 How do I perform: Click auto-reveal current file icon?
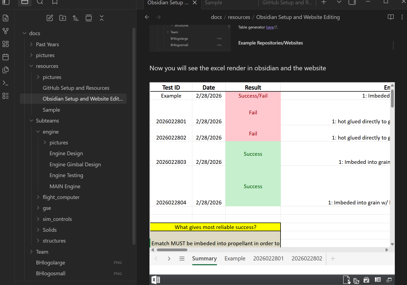[x=89, y=18]
